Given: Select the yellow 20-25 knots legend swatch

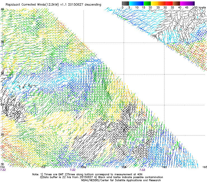Looking at the screenshot, I should coord(154,3).
